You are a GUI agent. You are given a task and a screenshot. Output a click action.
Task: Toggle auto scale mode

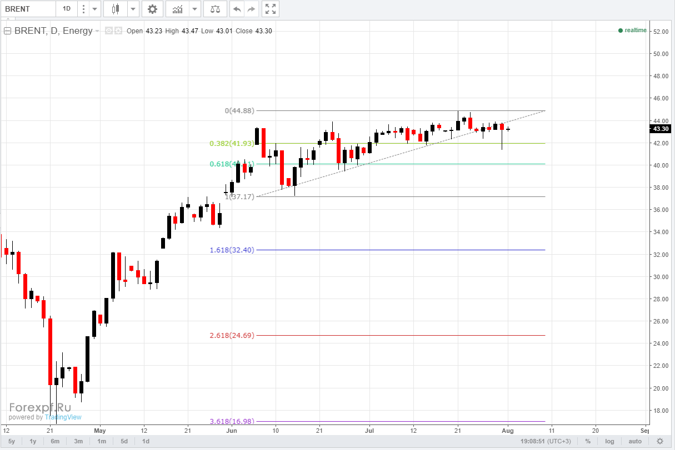tap(634, 441)
